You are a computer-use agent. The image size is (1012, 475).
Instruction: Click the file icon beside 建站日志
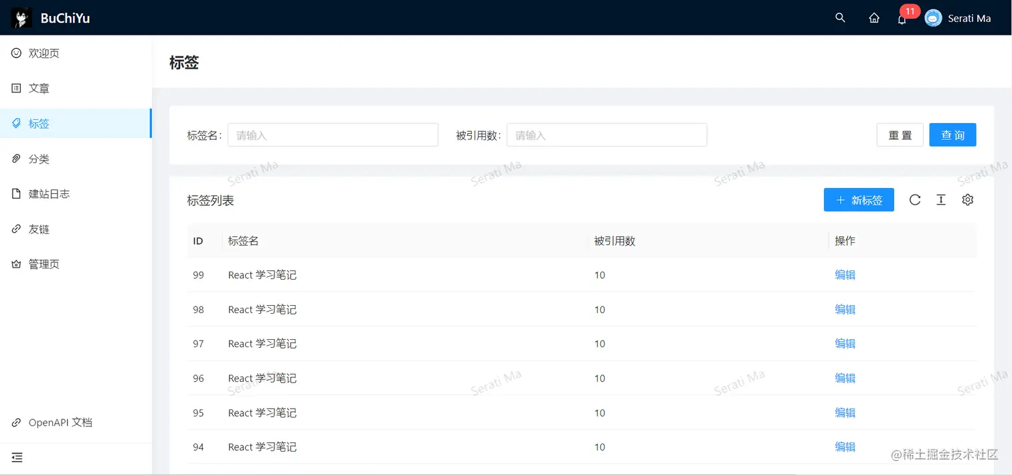point(17,194)
